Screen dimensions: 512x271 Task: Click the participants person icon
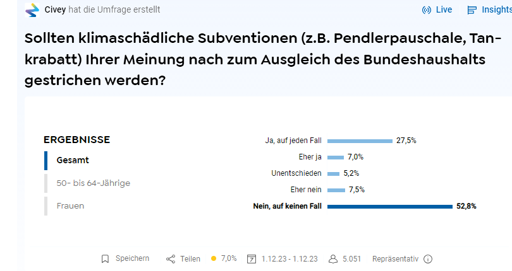point(333,259)
